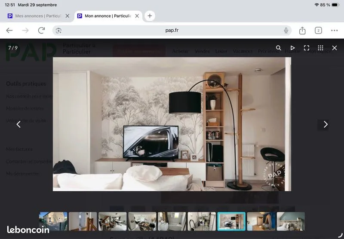Screen dimensions: 344x239
Task: Click the pap.fr address bar
Action: 172,31
